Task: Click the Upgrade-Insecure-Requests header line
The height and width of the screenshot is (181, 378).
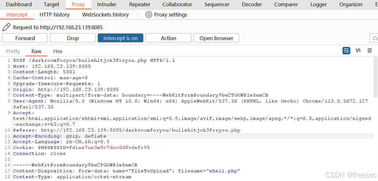Action: (x=57, y=84)
